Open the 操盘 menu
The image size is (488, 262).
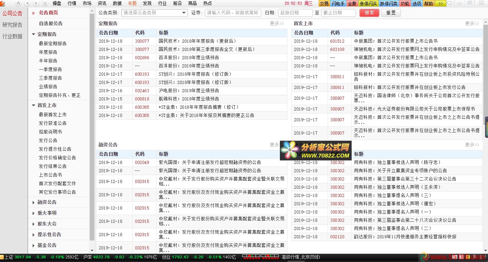pyautogui.click(x=57, y=3)
